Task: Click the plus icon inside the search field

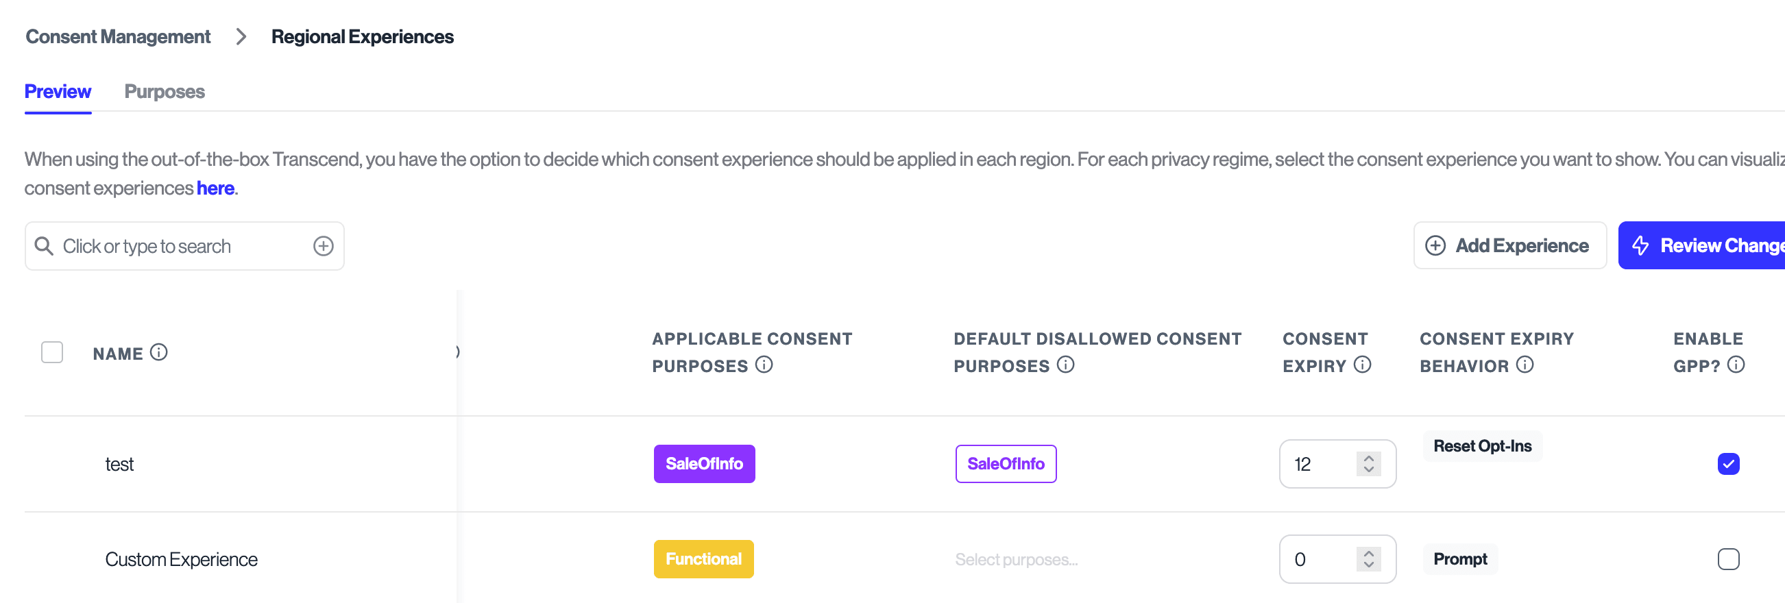Action: (323, 245)
